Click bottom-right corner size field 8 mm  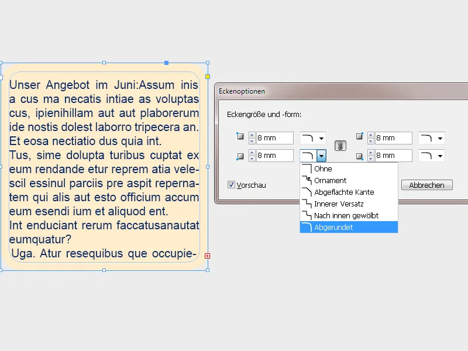393,156
